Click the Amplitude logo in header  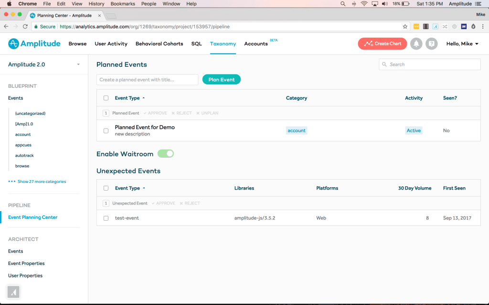(34, 44)
